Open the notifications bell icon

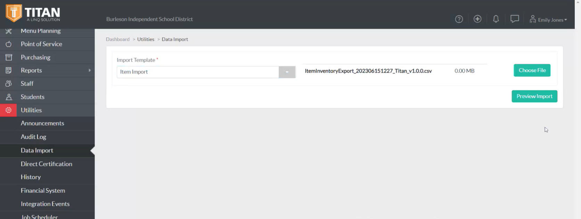[x=496, y=19]
